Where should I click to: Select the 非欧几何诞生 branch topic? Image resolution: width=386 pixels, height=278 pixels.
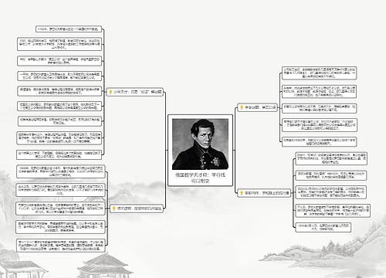tap(137, 208)
